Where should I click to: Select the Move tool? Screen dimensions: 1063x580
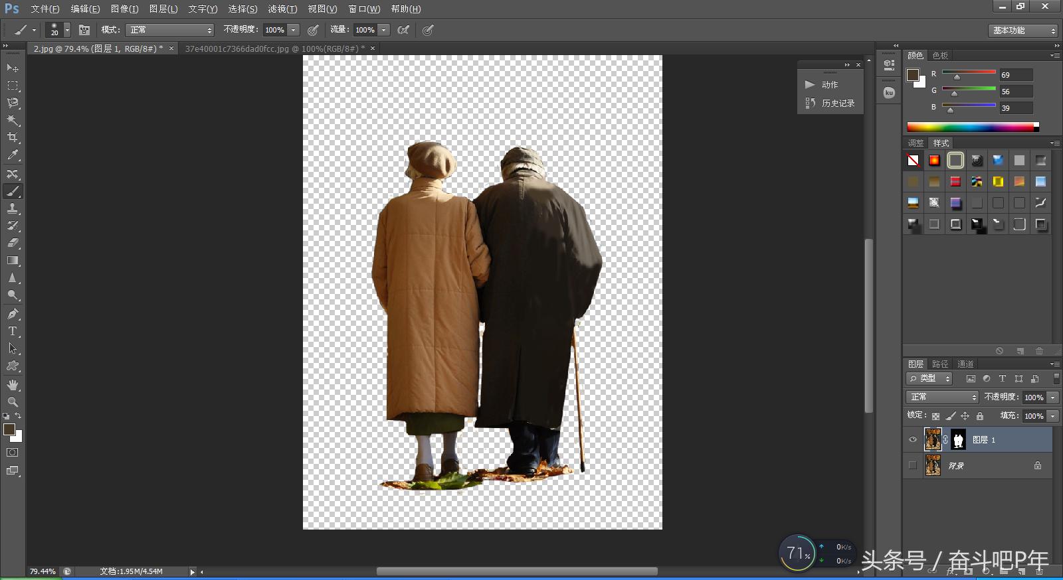point(13,68)
